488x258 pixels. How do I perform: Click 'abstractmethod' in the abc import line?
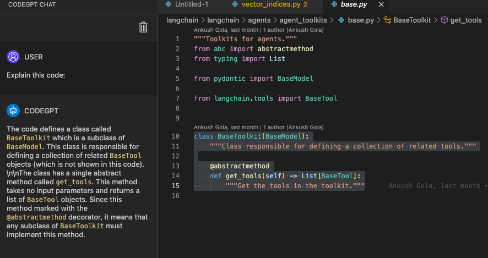click(285, 49)
